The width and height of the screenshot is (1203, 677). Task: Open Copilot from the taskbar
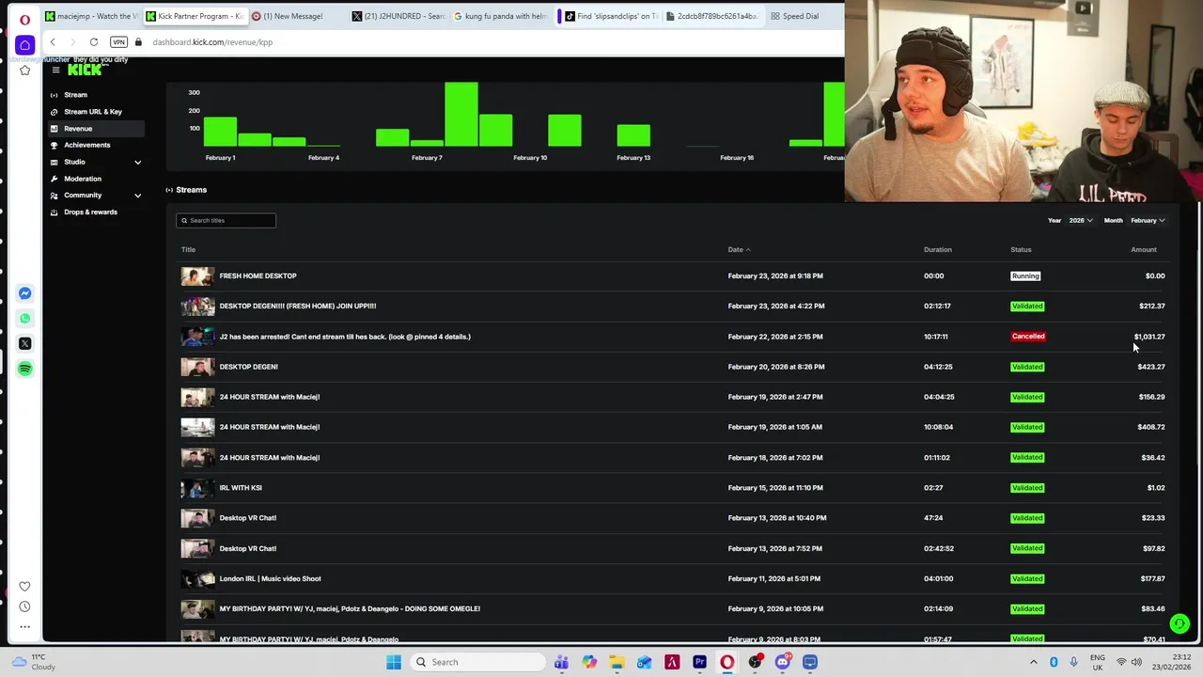click(589, 662)
